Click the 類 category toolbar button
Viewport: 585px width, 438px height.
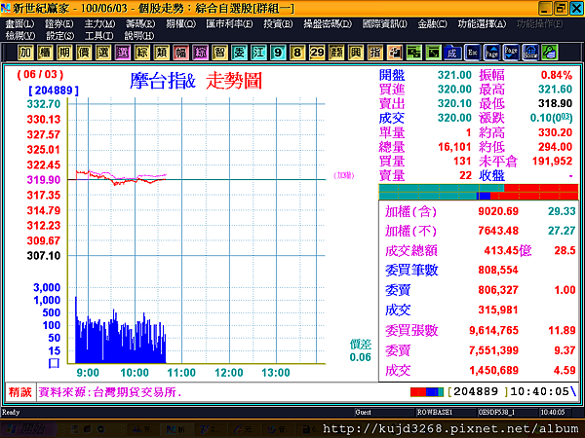161,53
